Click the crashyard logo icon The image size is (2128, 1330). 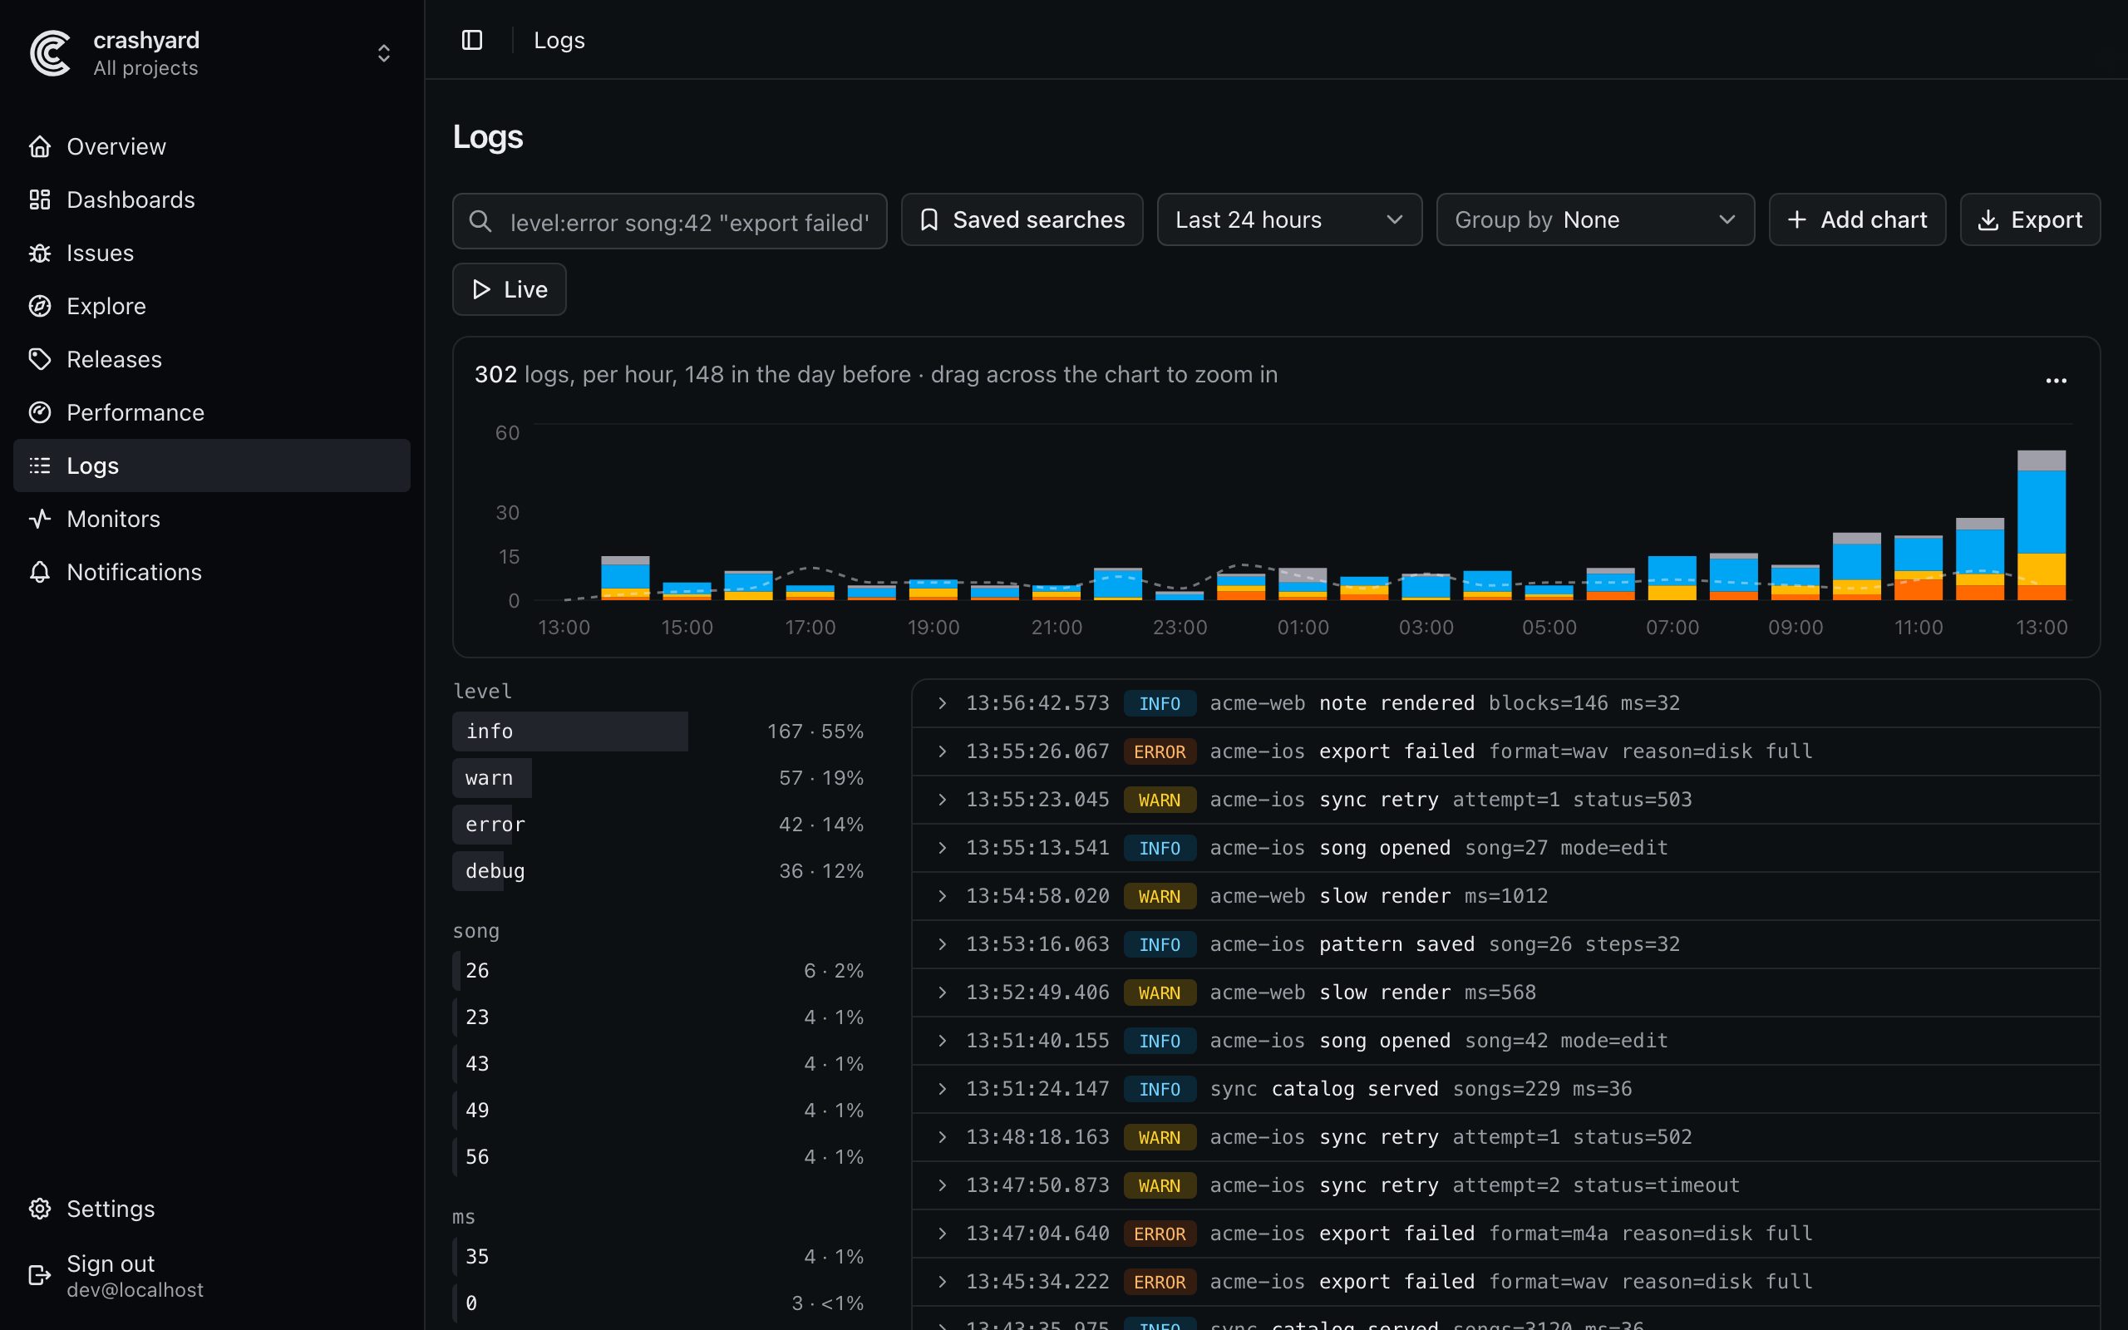50,54
